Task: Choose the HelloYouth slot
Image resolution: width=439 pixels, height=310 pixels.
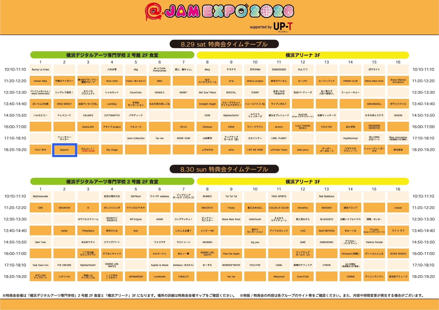Action: (255, 219)
